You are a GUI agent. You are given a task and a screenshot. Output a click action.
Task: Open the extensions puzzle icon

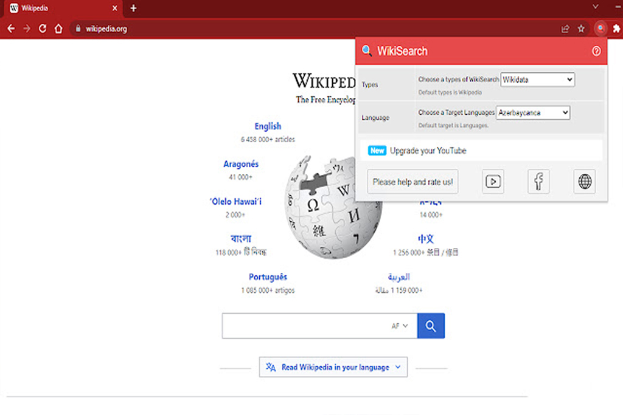[616, 29]
